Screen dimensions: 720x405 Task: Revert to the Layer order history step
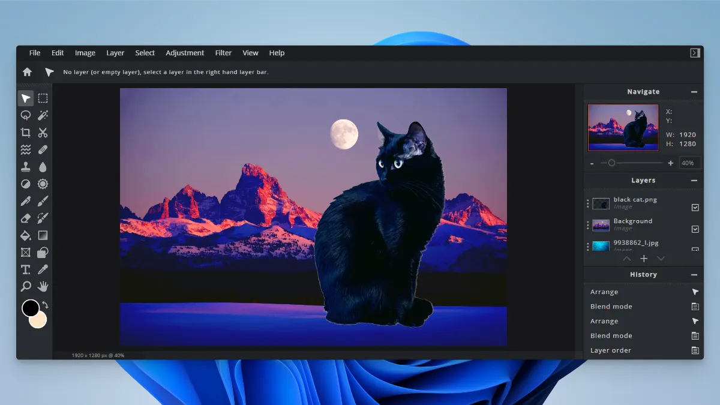click(x=611, y=350)
